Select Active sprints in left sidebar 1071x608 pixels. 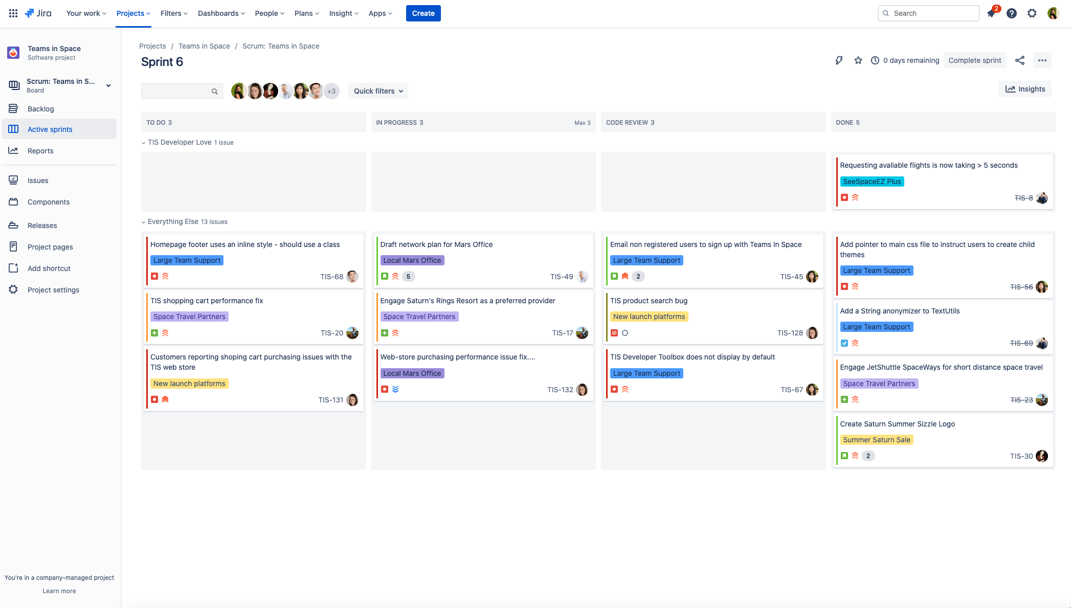[49, 129]
